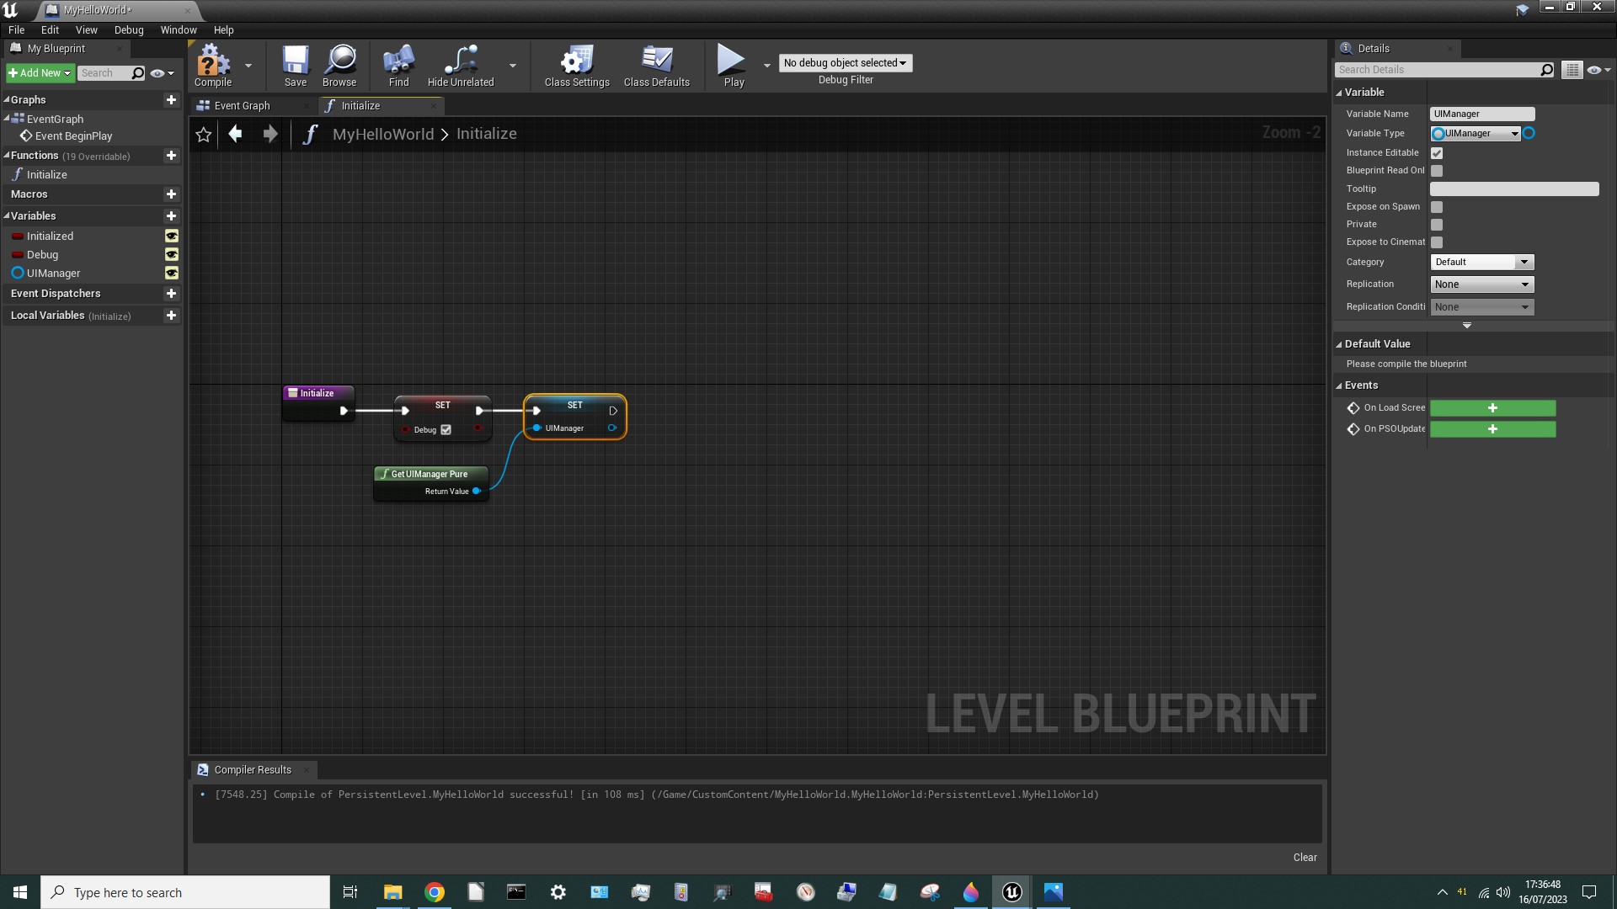Add On PSOUpdate event
The image size is (1617, 909).
click(1492, 429)
